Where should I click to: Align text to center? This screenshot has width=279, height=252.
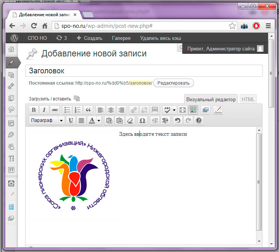point(111,110)
